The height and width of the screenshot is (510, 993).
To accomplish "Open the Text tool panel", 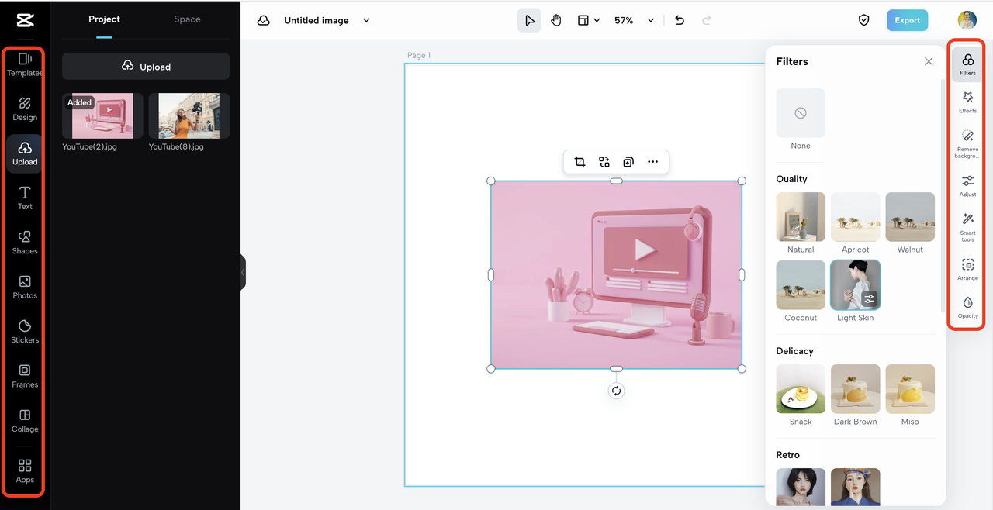I will pyautogui.click(x=25, y=198).
